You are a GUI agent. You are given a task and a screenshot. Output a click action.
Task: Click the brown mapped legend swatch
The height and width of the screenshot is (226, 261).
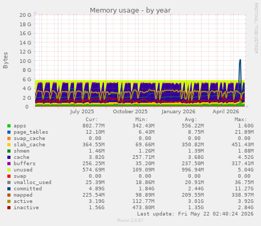coord(9,195)
